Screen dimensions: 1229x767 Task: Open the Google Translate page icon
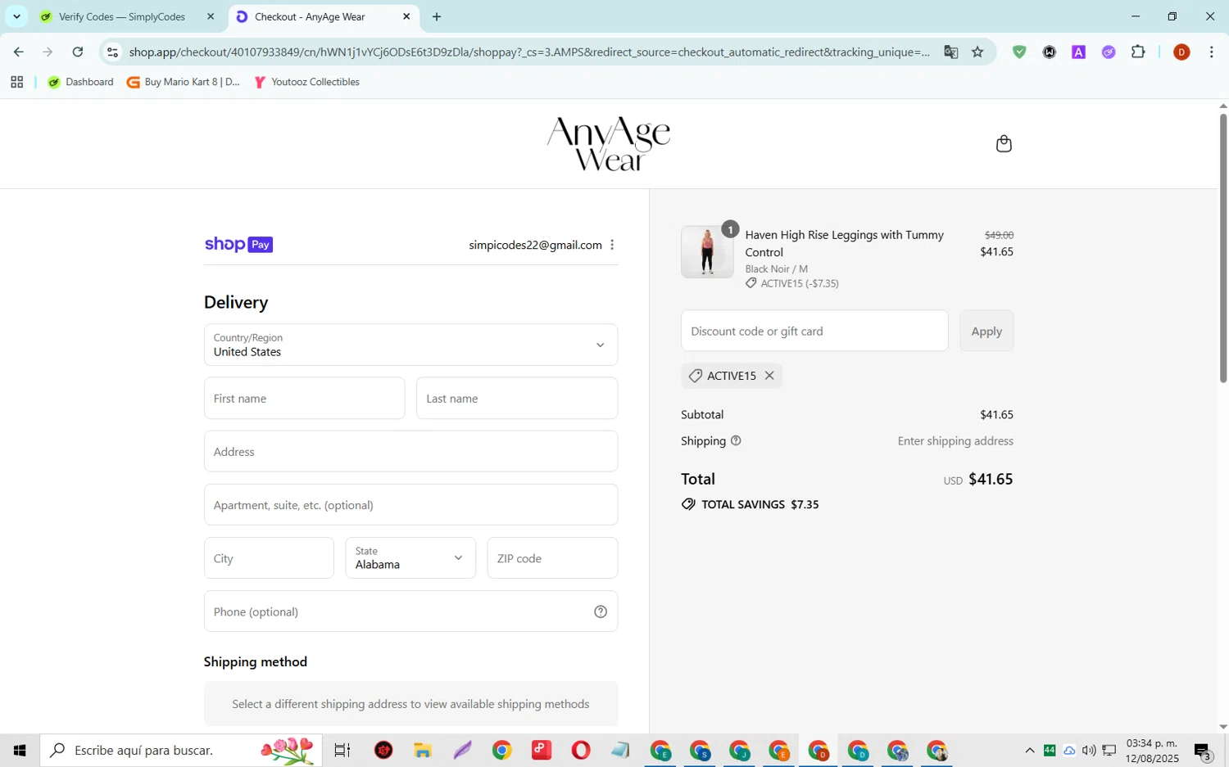[x=950, y=52]
